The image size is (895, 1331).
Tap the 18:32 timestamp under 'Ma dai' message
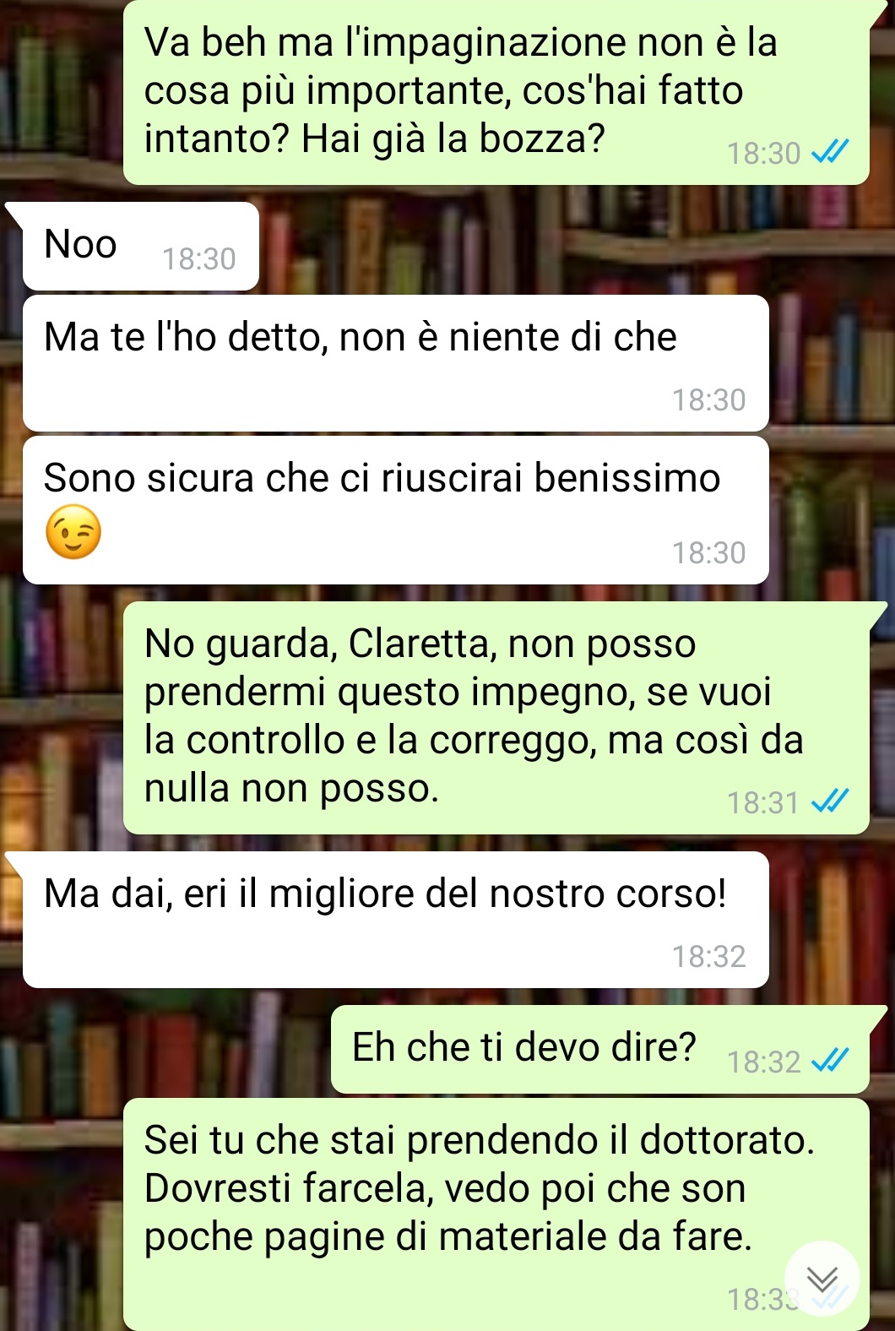709,957
